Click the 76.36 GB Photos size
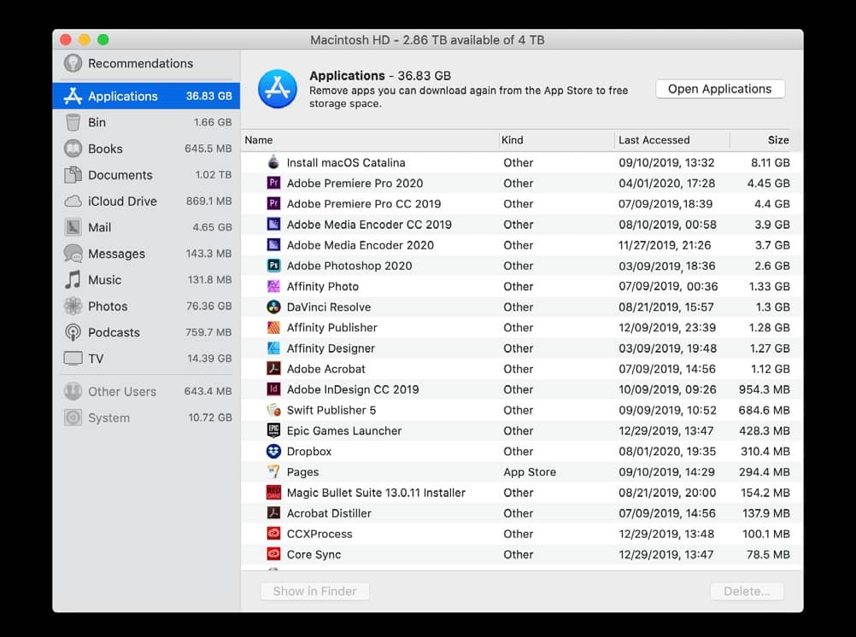The image size is (856, 637). click(x=208, y=307)
